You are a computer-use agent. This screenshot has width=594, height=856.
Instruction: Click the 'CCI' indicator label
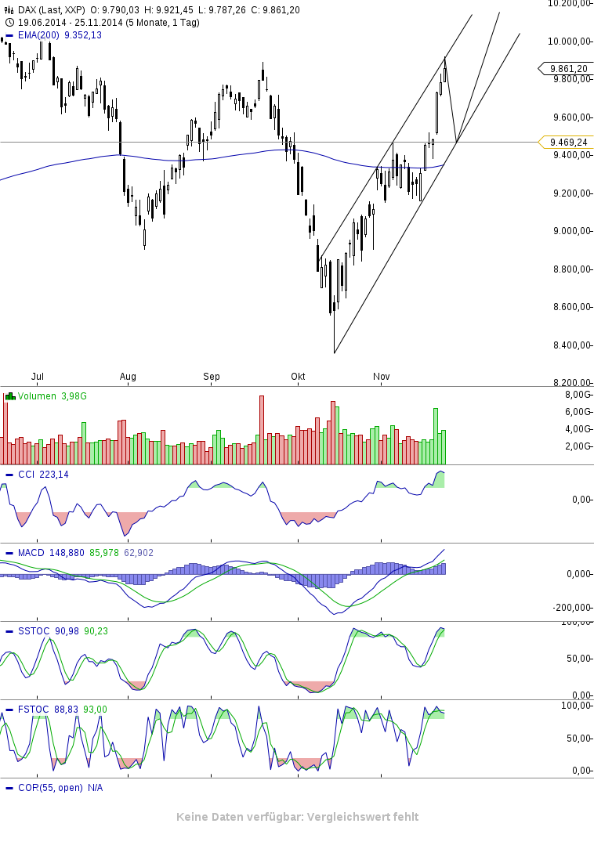pyautogui.click(x=26, y=475)
